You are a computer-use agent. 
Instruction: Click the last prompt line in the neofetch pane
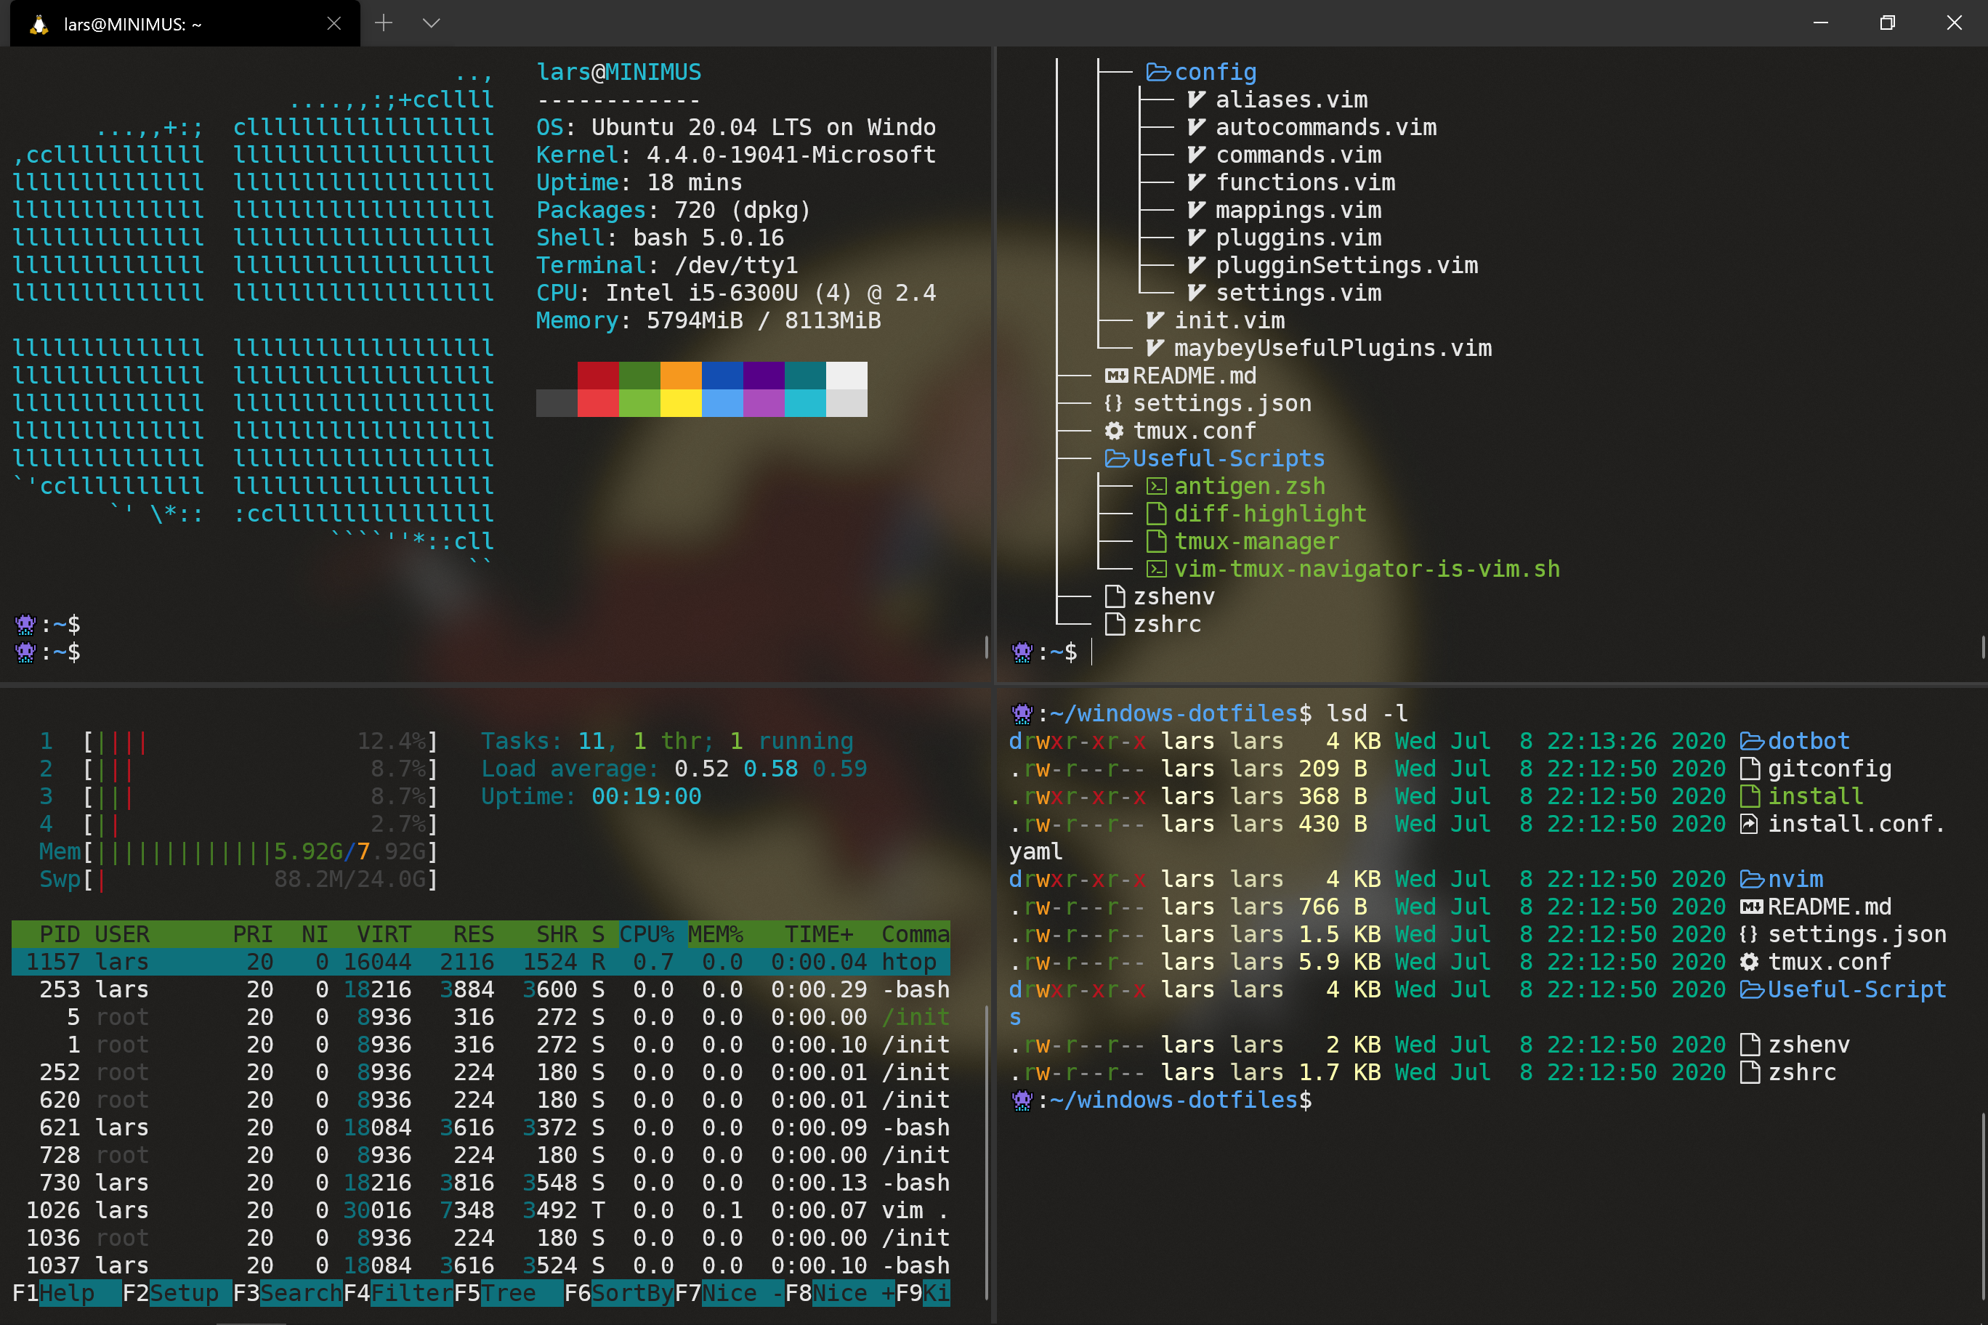[x=48, y=652]
